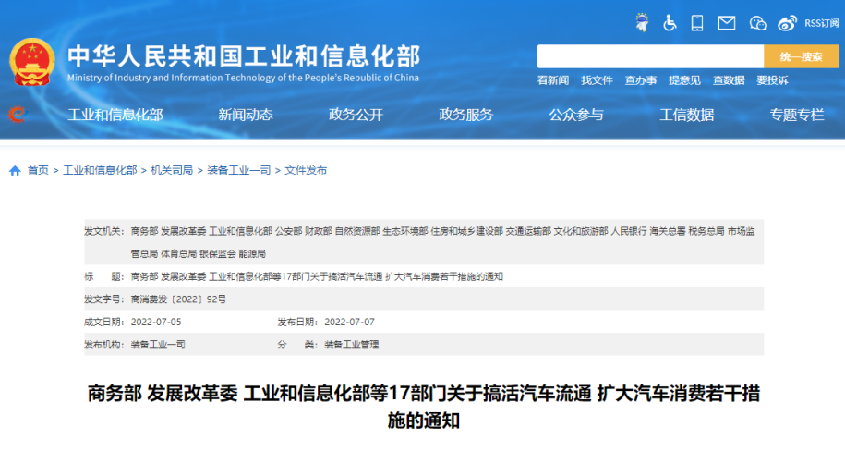Image resolution: width=845 pixels, height=451 pixels.
Task: Go to 工业和信息化部 in breadcrumb
Action: pos(101,170)
